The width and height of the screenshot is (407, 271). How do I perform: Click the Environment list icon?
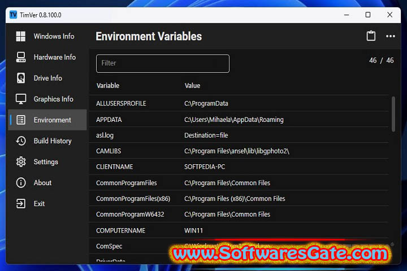[x=21, y=120]
